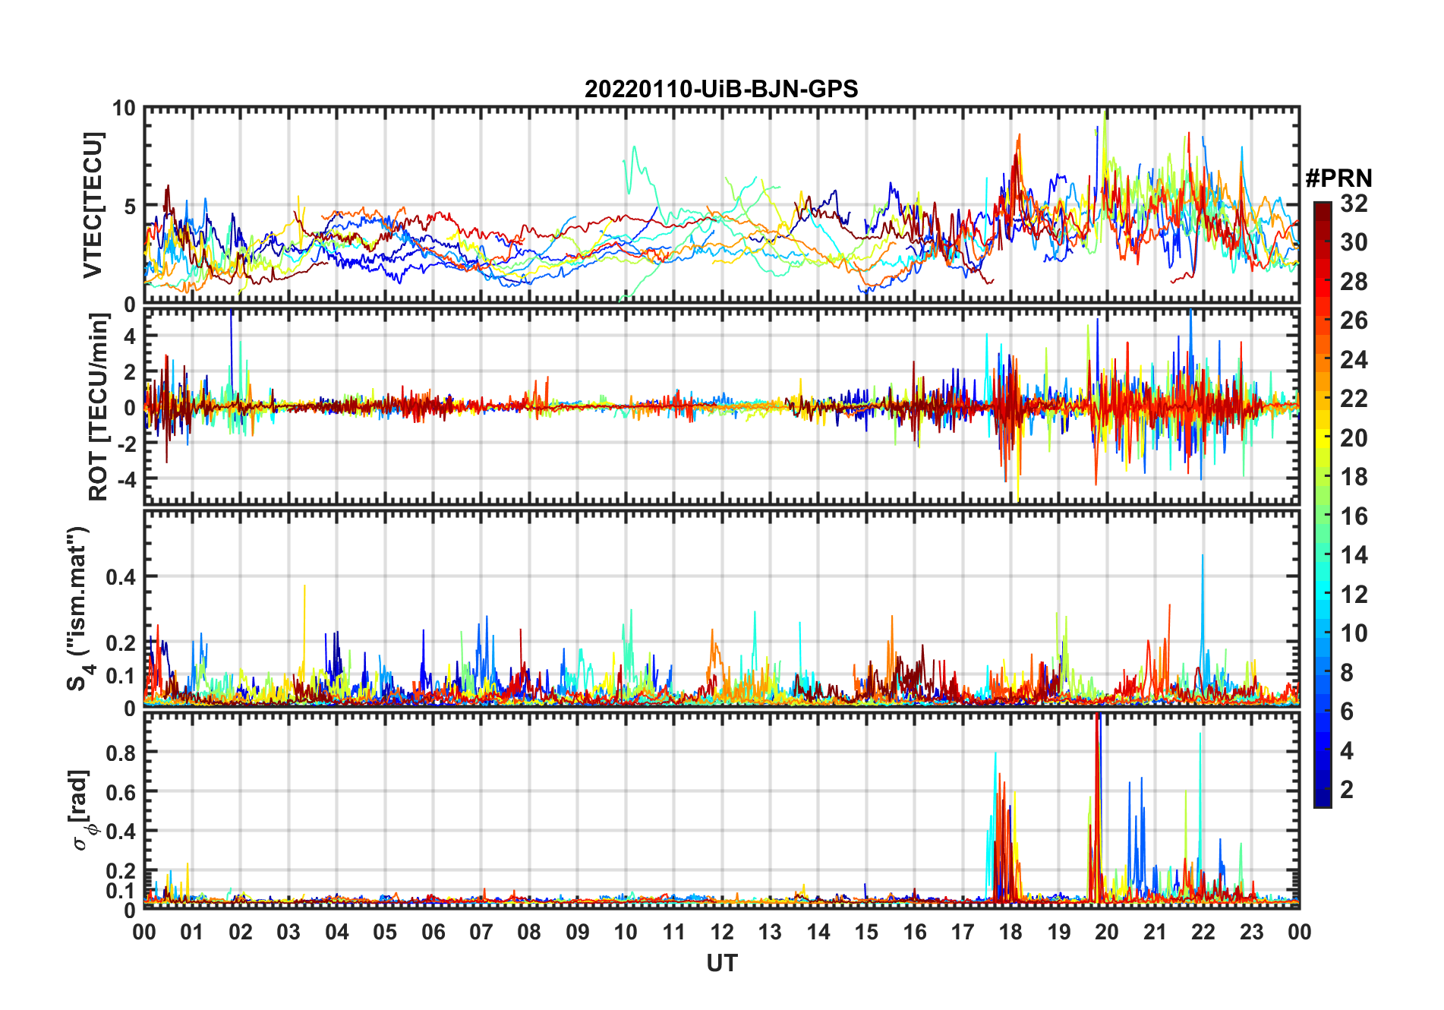Click the UT x-axis label

721,963
